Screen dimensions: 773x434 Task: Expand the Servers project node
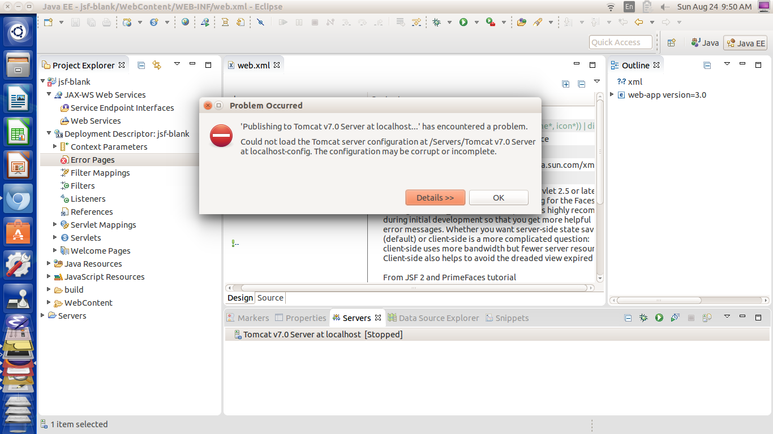[x=43, y=315]
